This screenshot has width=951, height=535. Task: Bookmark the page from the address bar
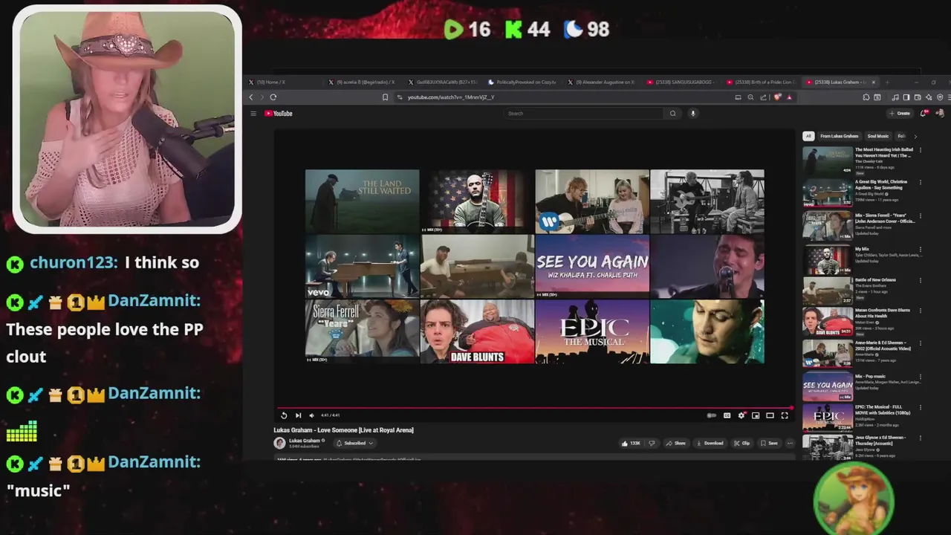[385, 97]
